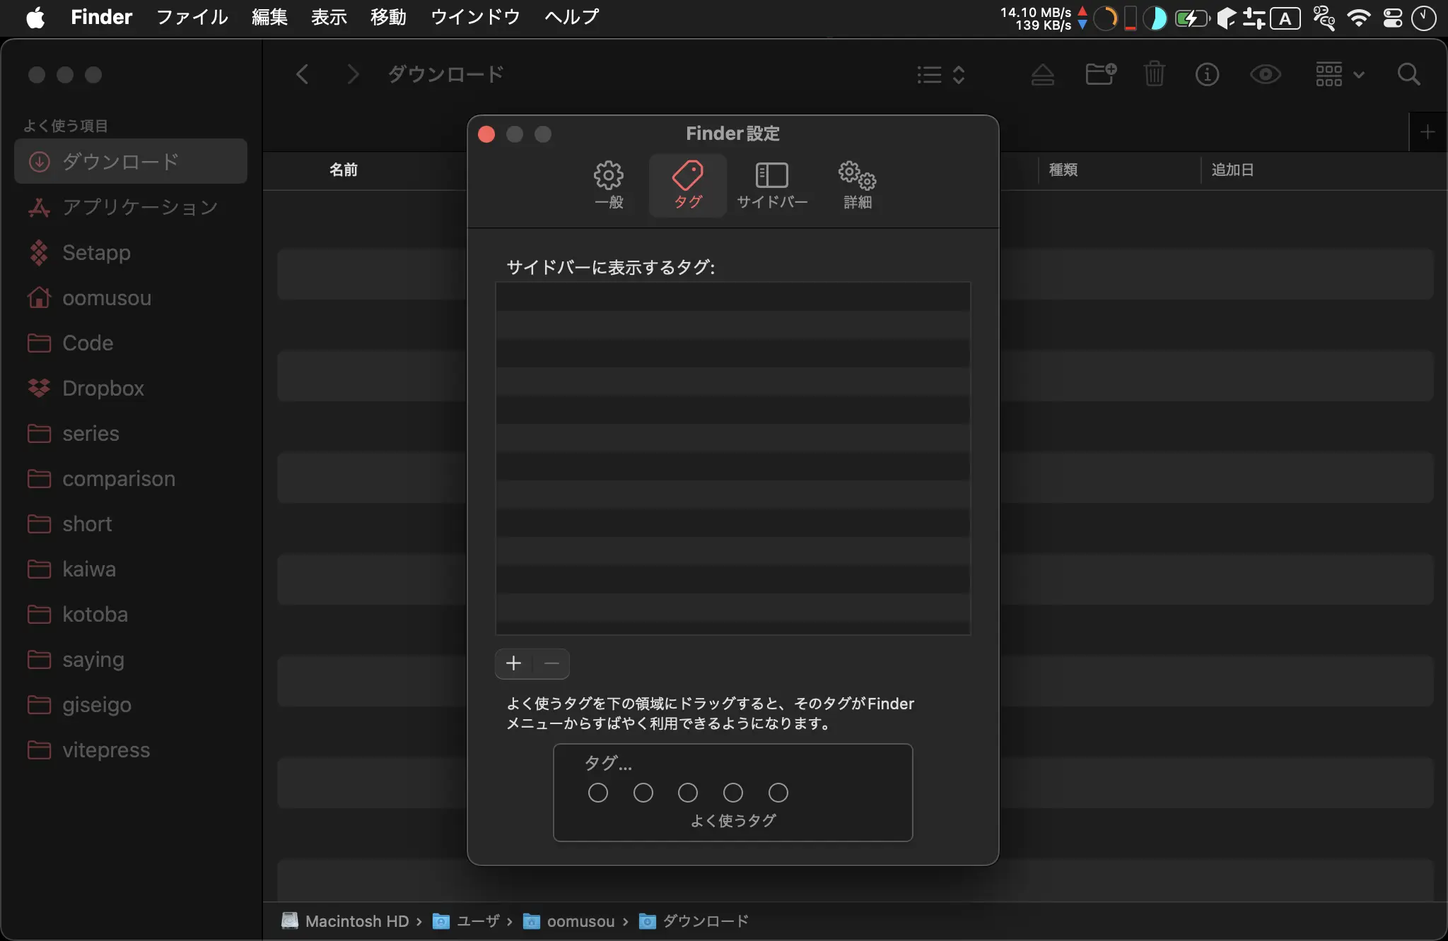Open the kotoba folder in sidebar

[131, 614]
